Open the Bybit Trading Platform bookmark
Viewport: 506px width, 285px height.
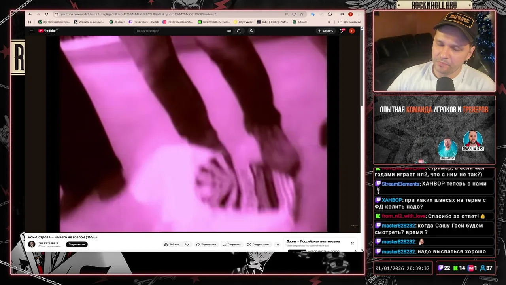272,22
